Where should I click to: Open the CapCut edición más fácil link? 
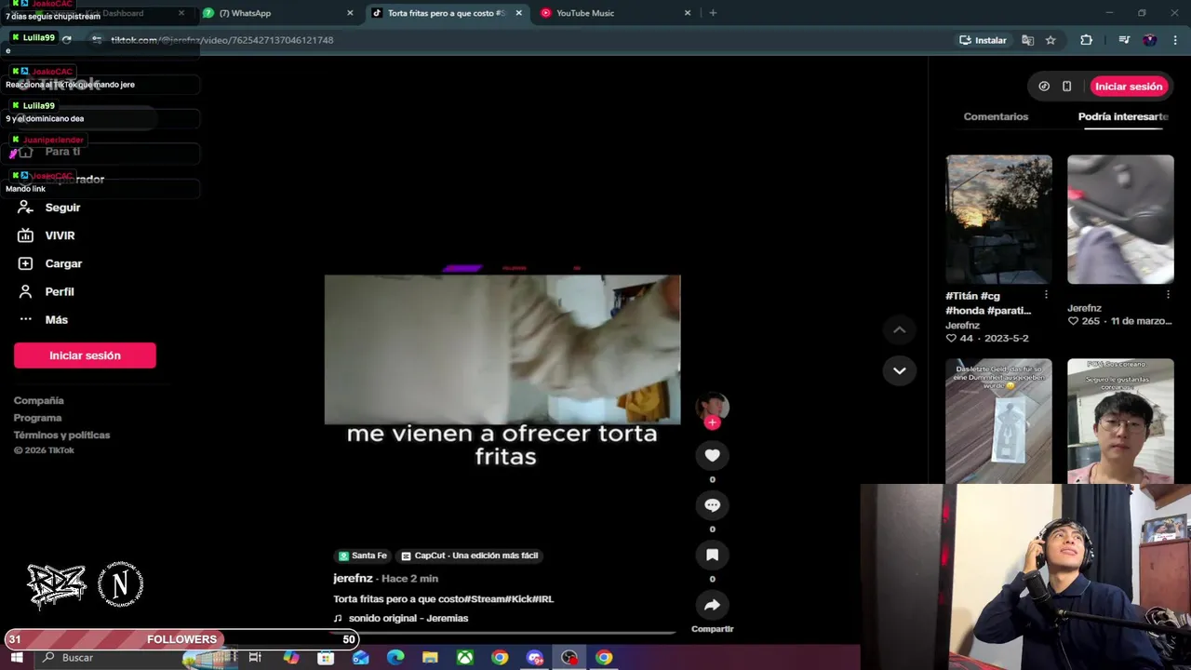point(470,556)
